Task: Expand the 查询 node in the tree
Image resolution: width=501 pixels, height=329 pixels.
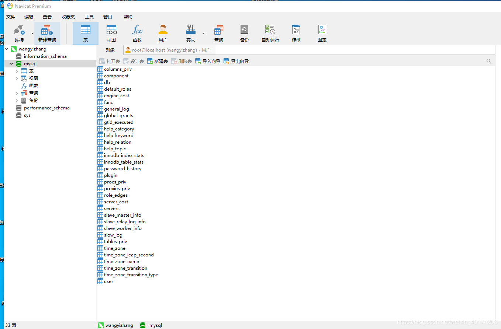Action: (x=17, y=93)
